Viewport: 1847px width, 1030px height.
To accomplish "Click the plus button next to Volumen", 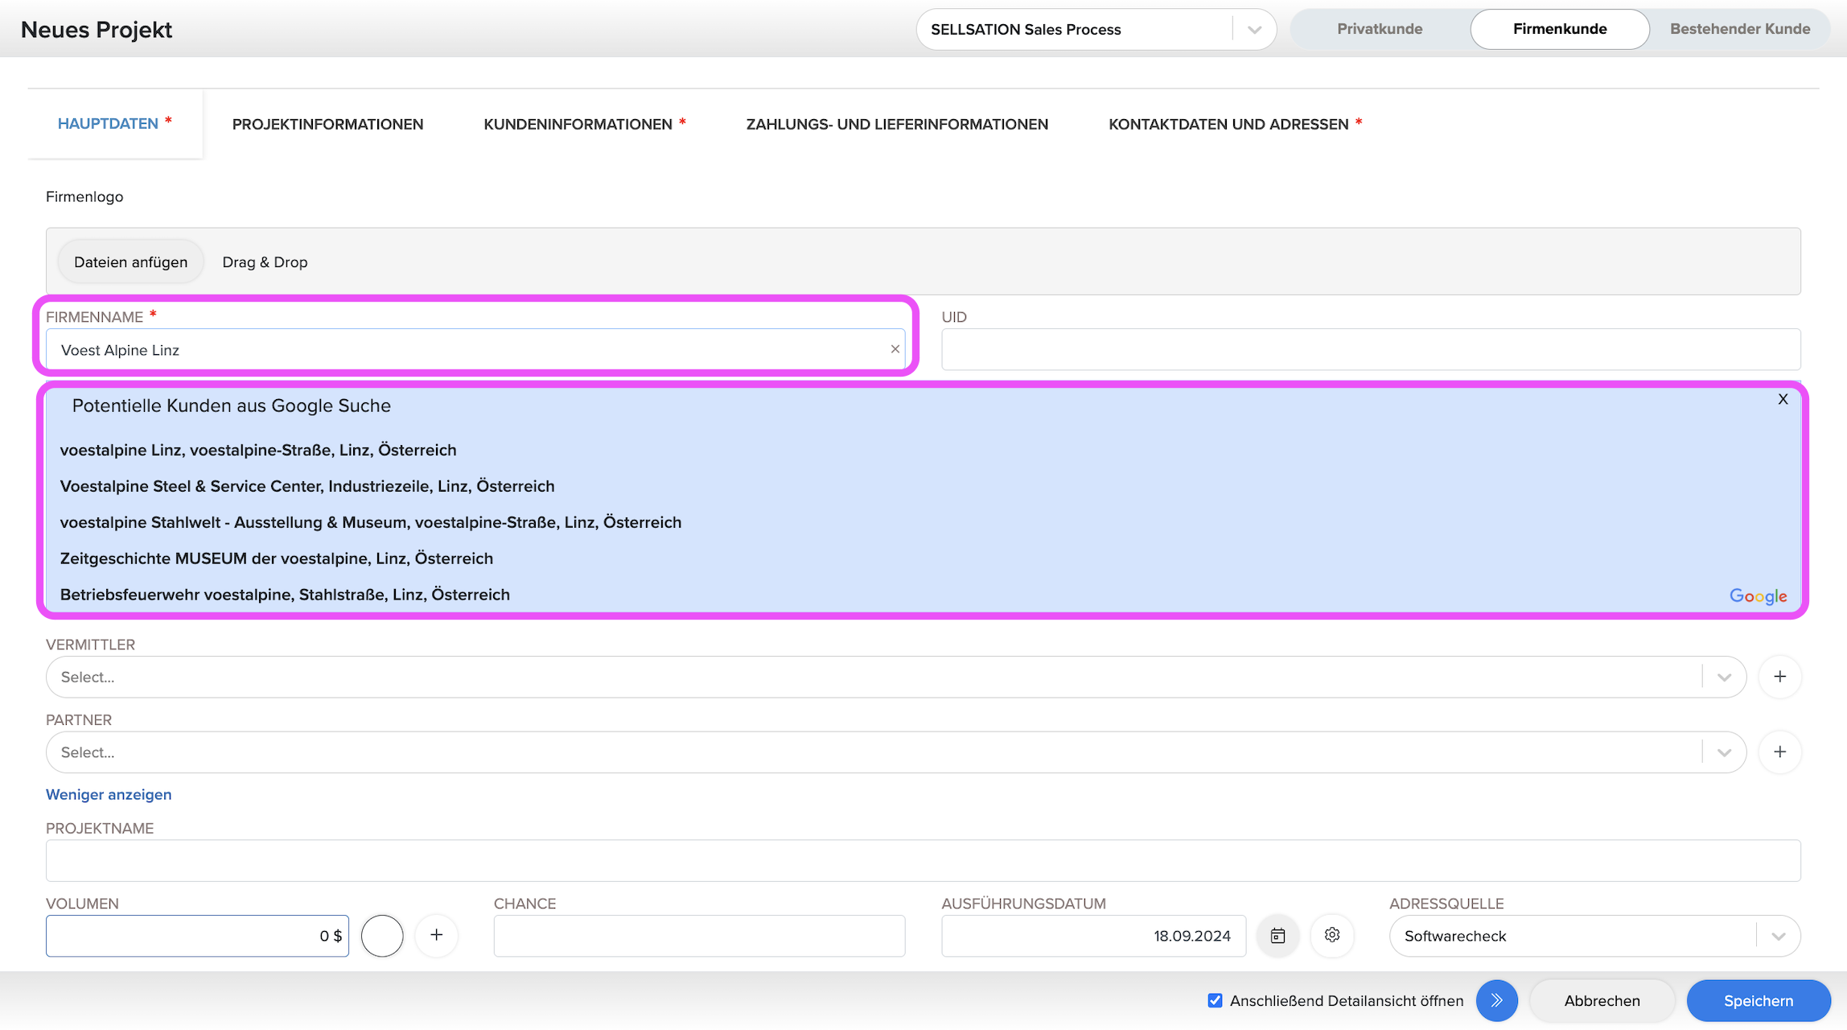I will point(436,935).
